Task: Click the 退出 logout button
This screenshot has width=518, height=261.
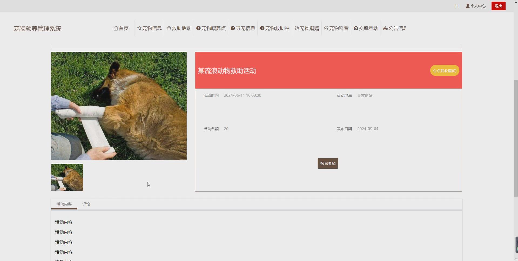Action: point(498,6)
